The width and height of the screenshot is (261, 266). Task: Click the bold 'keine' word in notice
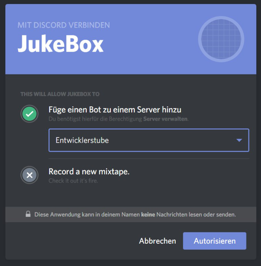click(148, 215)
